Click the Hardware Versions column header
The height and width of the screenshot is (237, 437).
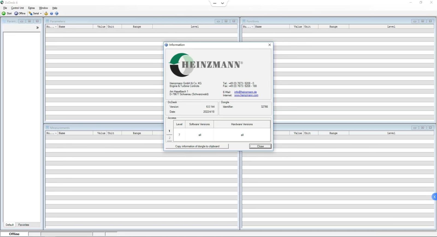[x=242, y=124]
